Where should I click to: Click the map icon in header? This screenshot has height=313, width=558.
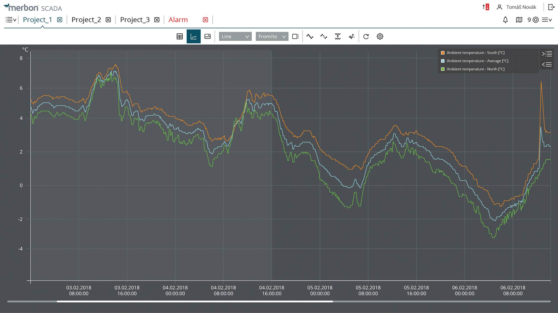point(519,20)
